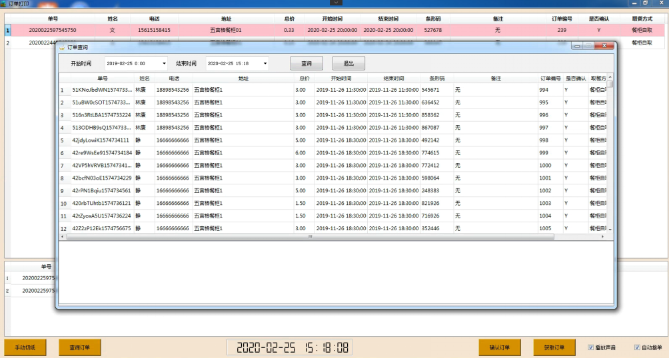Click right arrow of dialog horizontal scrollbar

pyautogui.click(x=602, y=237)
